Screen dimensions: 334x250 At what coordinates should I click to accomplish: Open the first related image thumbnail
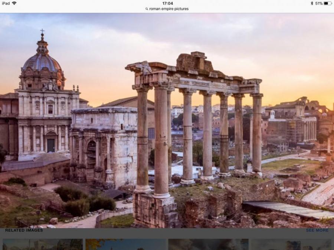pos(42,244)
